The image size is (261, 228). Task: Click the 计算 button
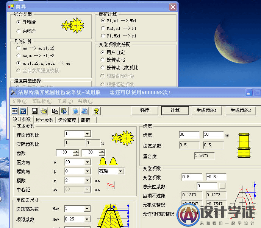pyautogui.click(x=175, y=110)
